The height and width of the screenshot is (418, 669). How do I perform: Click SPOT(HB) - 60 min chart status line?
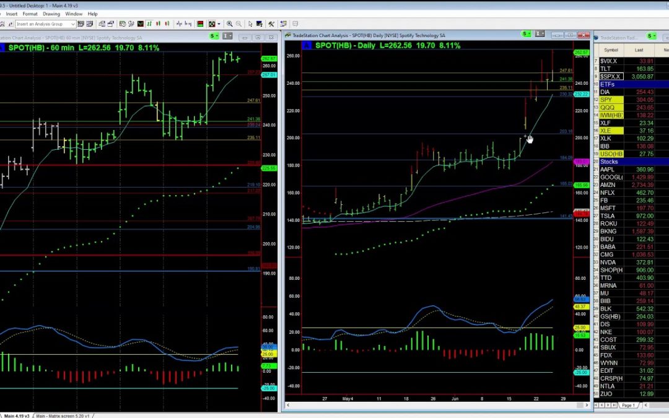pos(84,47)
